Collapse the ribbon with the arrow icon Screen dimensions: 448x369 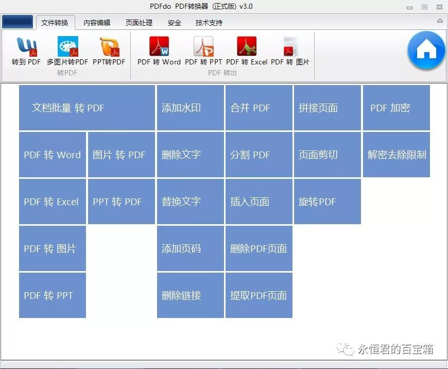(x=440, y=21)
